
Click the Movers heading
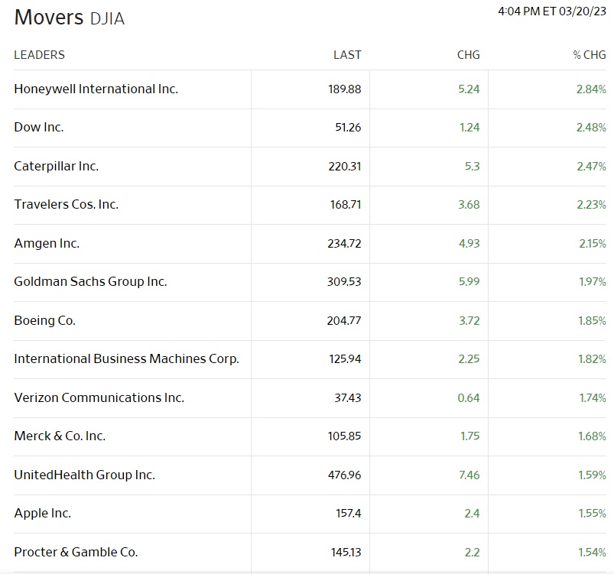49,18
